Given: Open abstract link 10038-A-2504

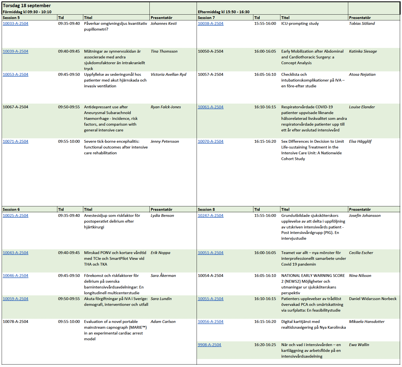Looking at the screenshot, I should coord(211,23).
